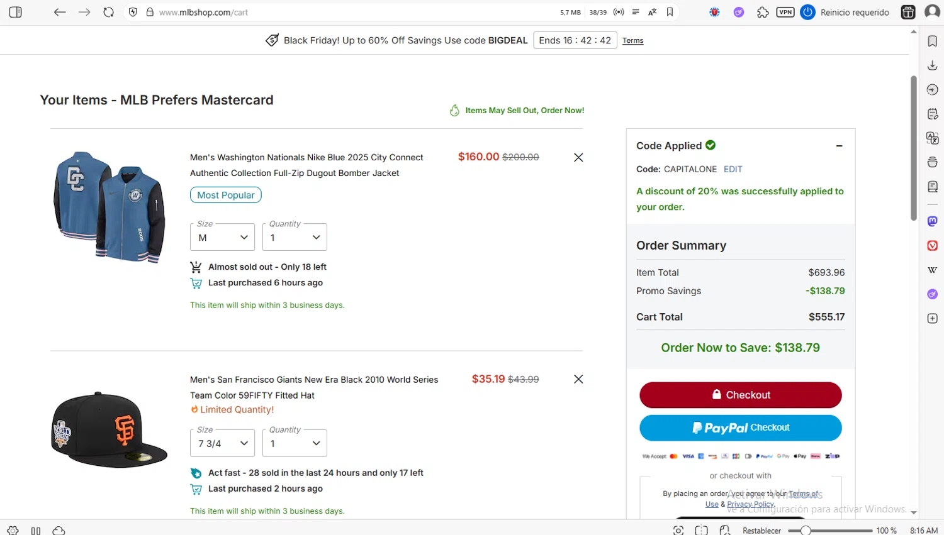Bookmark this page with the bookmark icon
The image size is (944, 535).
(x=670, y=12)
